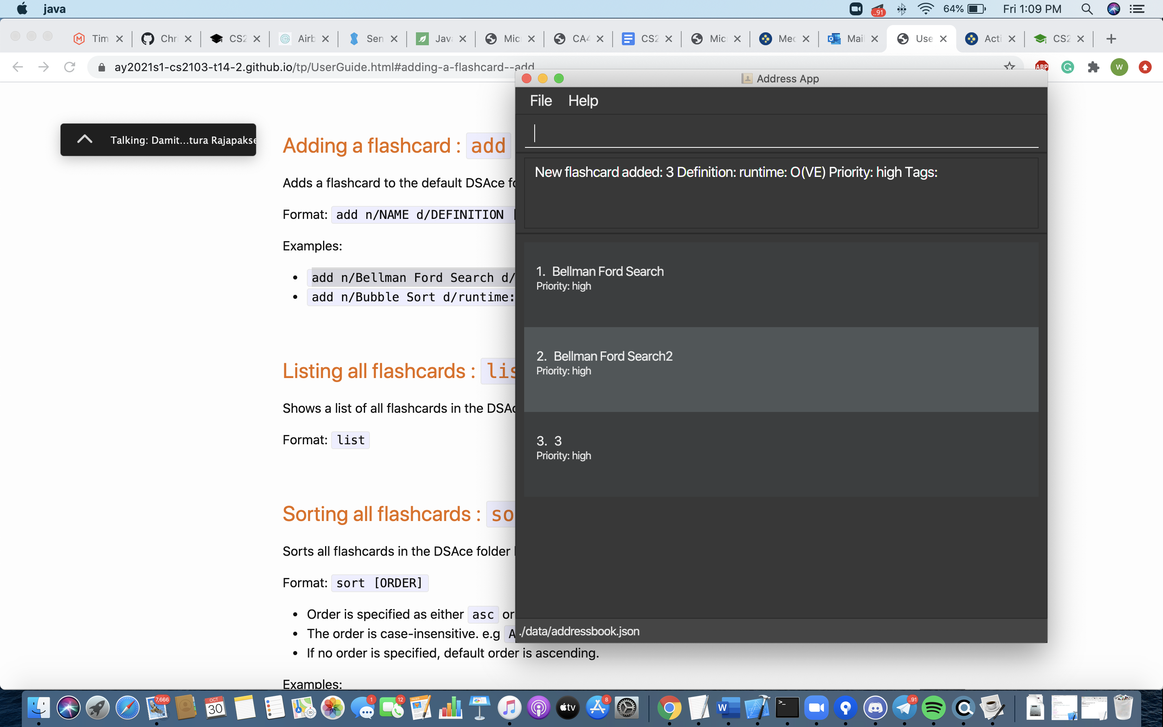Click the Chrome address bar URL
The height and width of the screenshot is (727, 1163).
click(x=324, y=67)
